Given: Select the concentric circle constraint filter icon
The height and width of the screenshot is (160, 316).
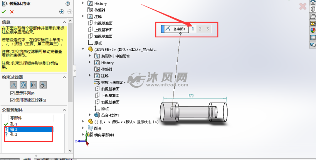Looking at the screenshot, I should pos(24,85).
